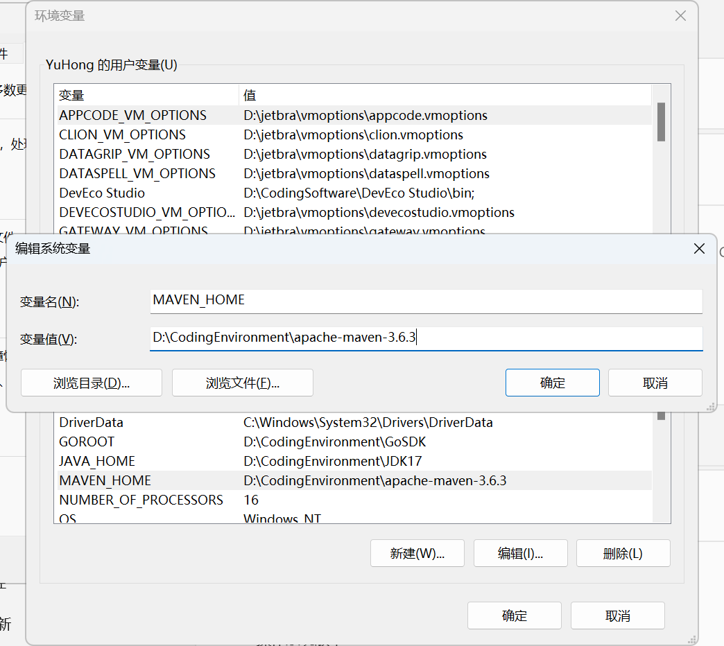Click 取消 at the bottom of 环境变量 window
724x646 pixels.
click(618, 616)
